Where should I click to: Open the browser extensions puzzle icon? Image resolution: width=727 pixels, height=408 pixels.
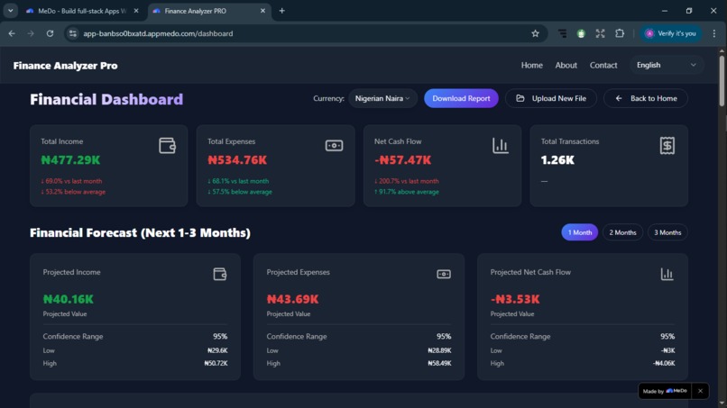tap(620, 33)
